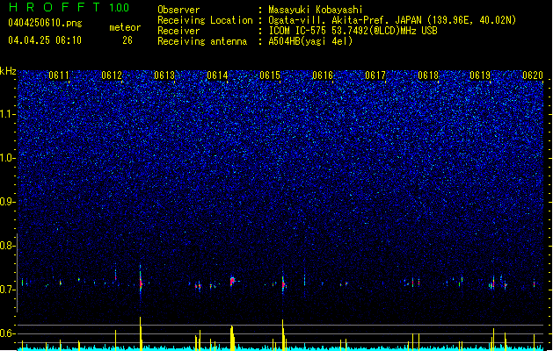Image resolution: width=553 pixels, height=351 pixels.
Task: Click the meteor label
Action: click(125, 27)
